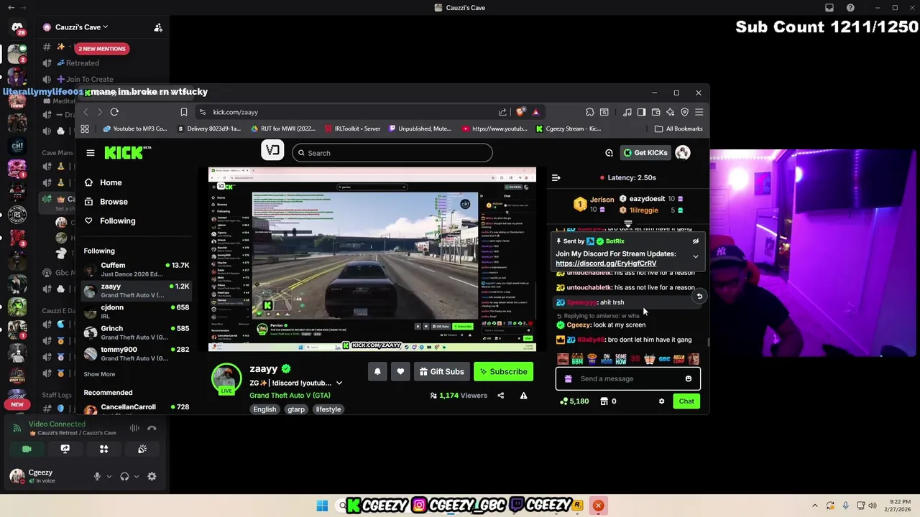This screenshot has height=517, width=920.
Task: Collapse Kick chat panel arrow
Action: point(556,177)
